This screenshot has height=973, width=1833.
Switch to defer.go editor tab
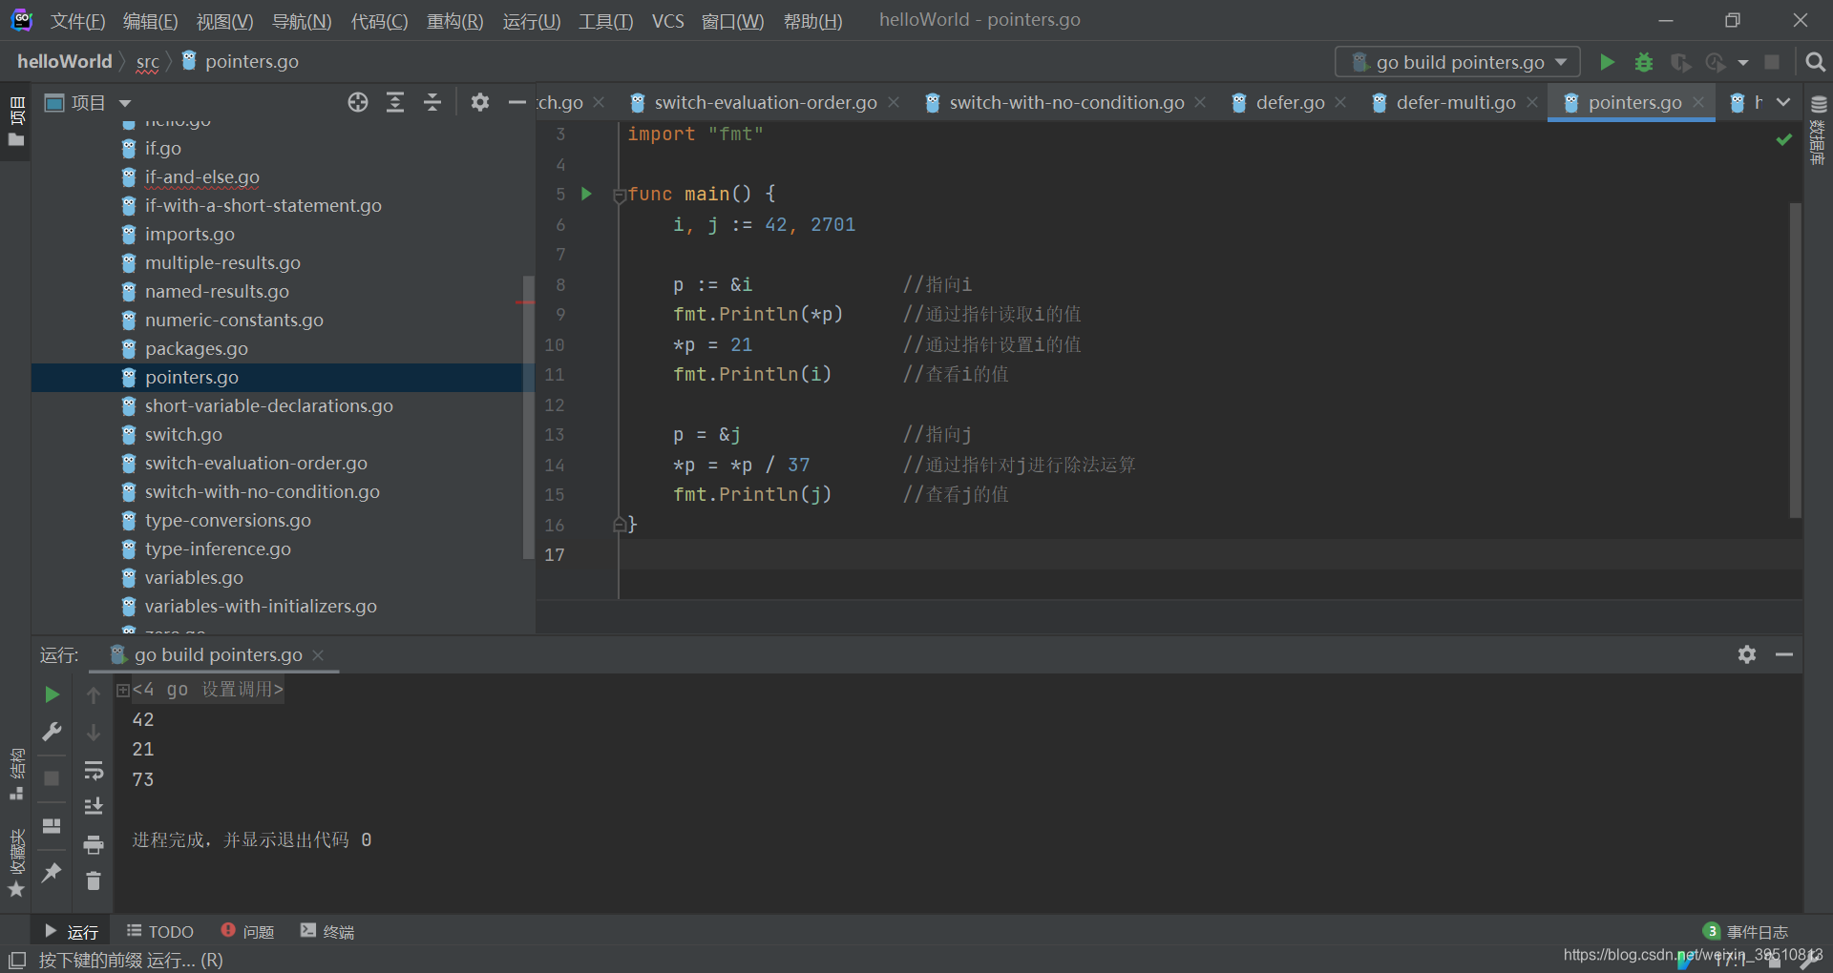(x=1289, y=102)
